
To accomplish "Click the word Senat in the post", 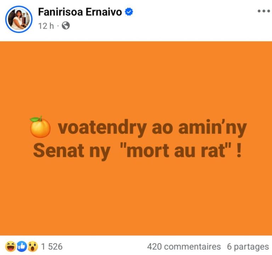I will point(59,150).
